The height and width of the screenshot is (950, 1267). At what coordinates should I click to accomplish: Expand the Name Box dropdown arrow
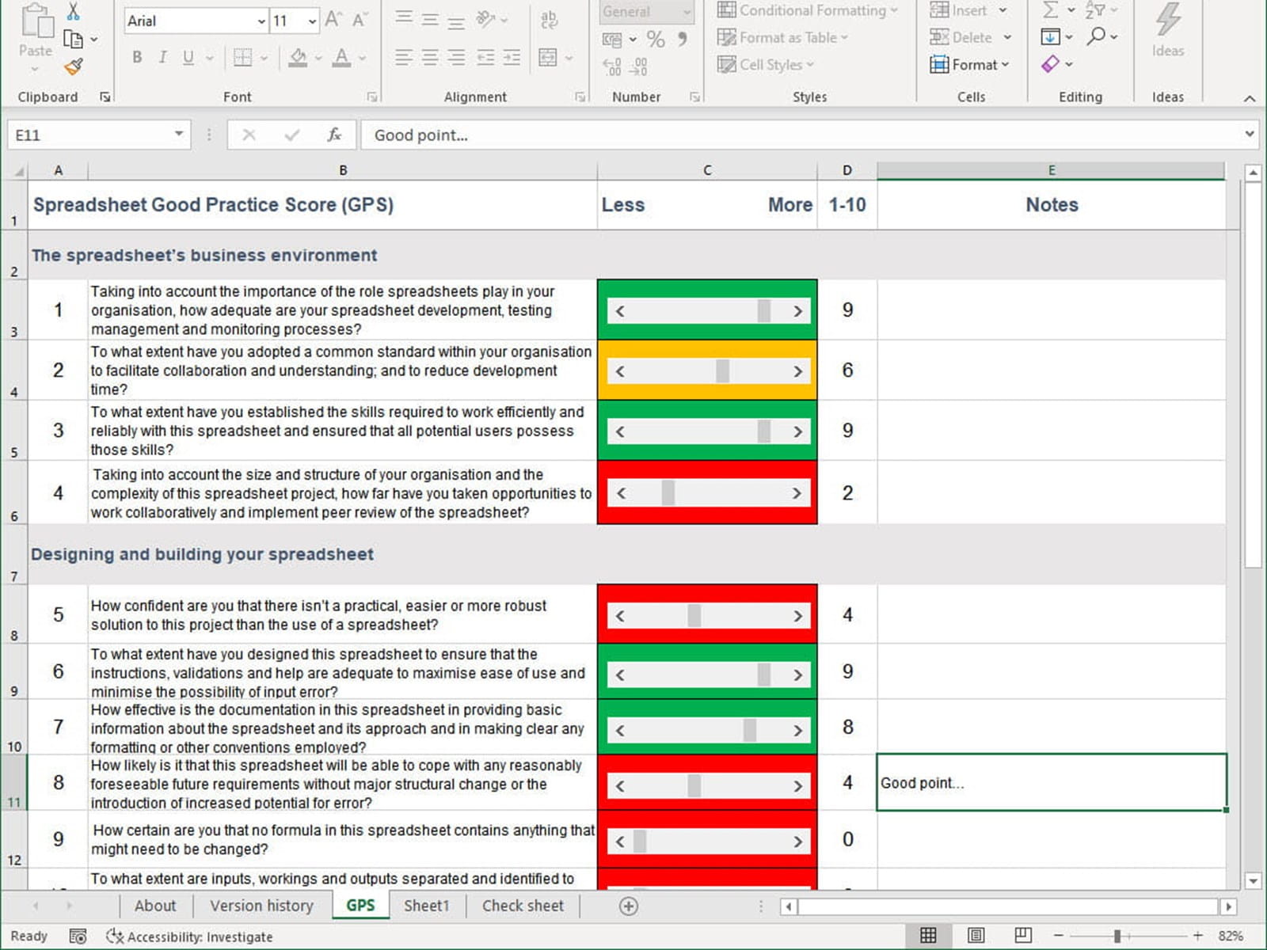click(x=179, y=135)
